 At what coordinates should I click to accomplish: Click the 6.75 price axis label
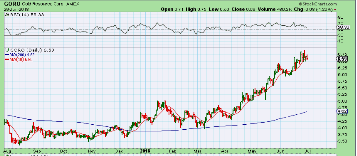pos(342,54)
